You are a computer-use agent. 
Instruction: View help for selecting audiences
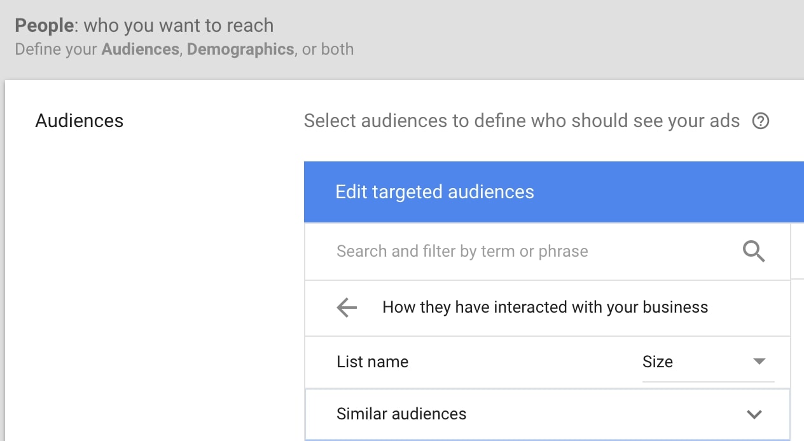tap(761, 120)
